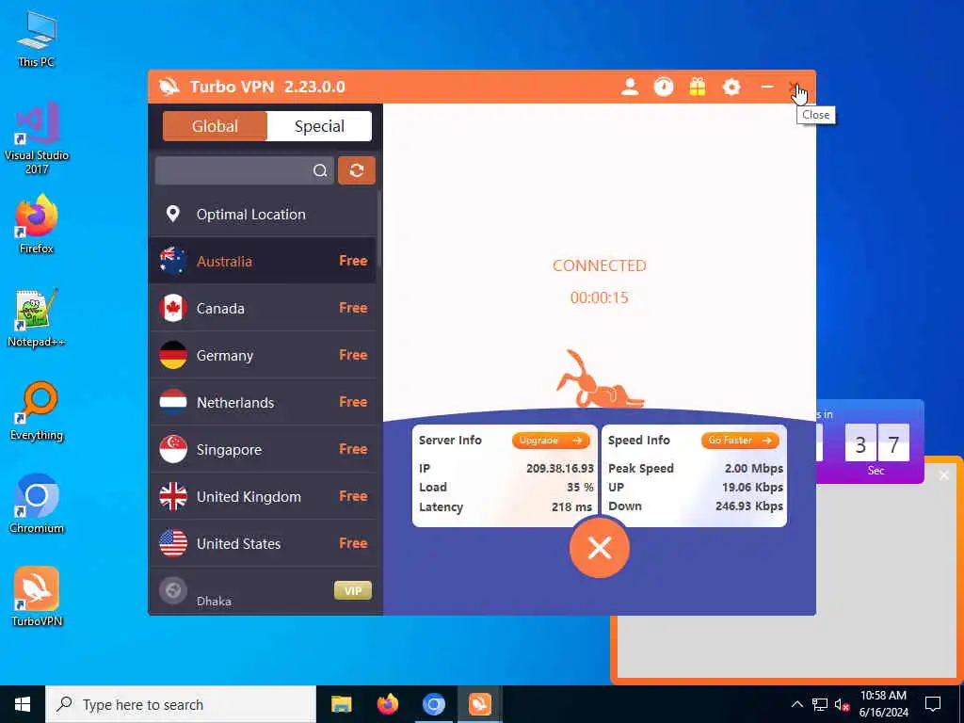
Task: Open Firefox from the taskbar
Action: (x=387, y=704)
